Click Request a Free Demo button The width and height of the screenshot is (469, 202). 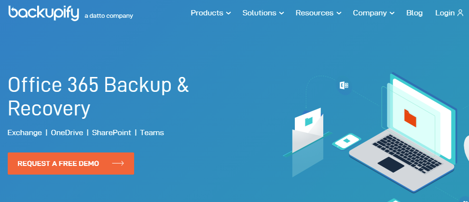pos(71,163)
